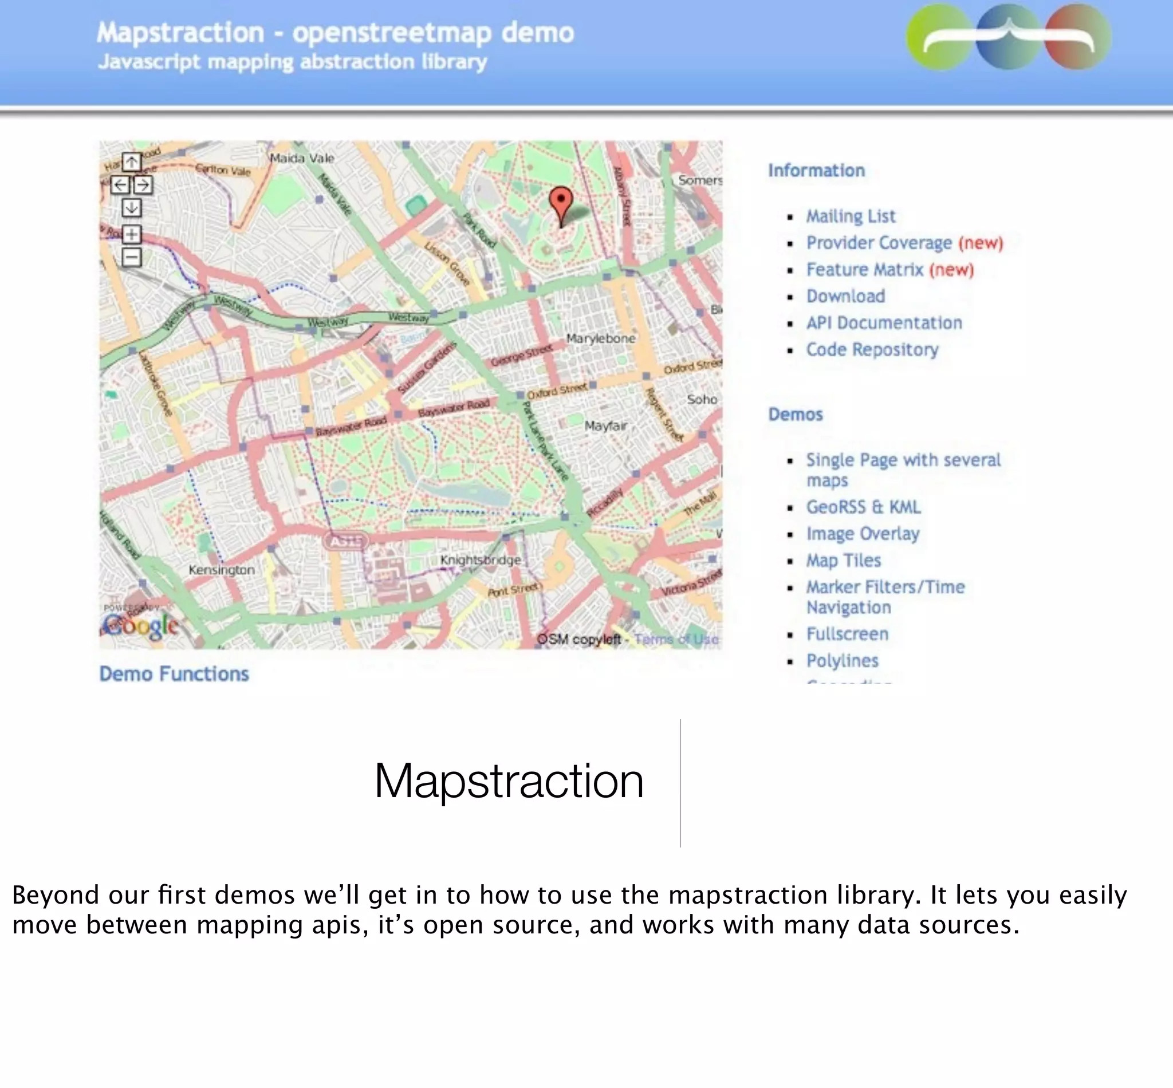Open the Fullscreen demo link

[847, 634]
